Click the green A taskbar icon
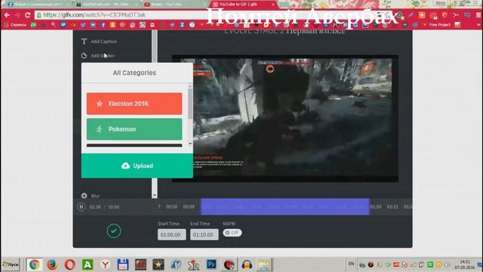Screen dimensions: 483x272 pos(88,264)
